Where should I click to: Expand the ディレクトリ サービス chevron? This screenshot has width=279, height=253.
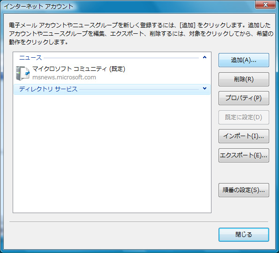click(x=204, y=89)
